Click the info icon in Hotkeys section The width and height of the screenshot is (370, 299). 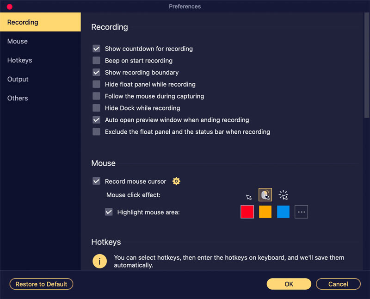click(x=99, y=261)
